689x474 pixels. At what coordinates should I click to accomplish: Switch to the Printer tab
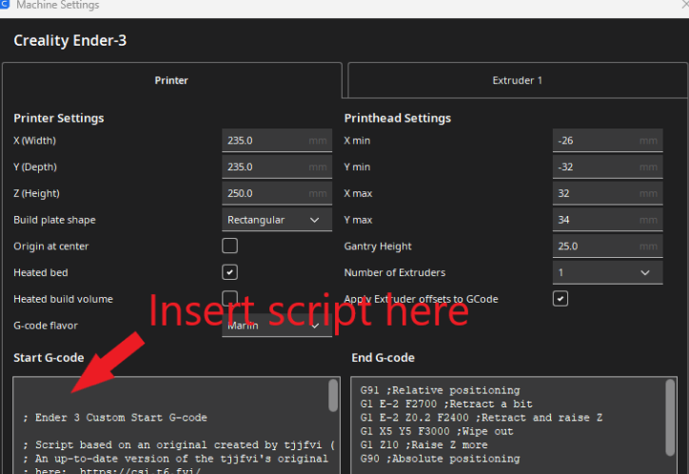[x=172, y=80]
